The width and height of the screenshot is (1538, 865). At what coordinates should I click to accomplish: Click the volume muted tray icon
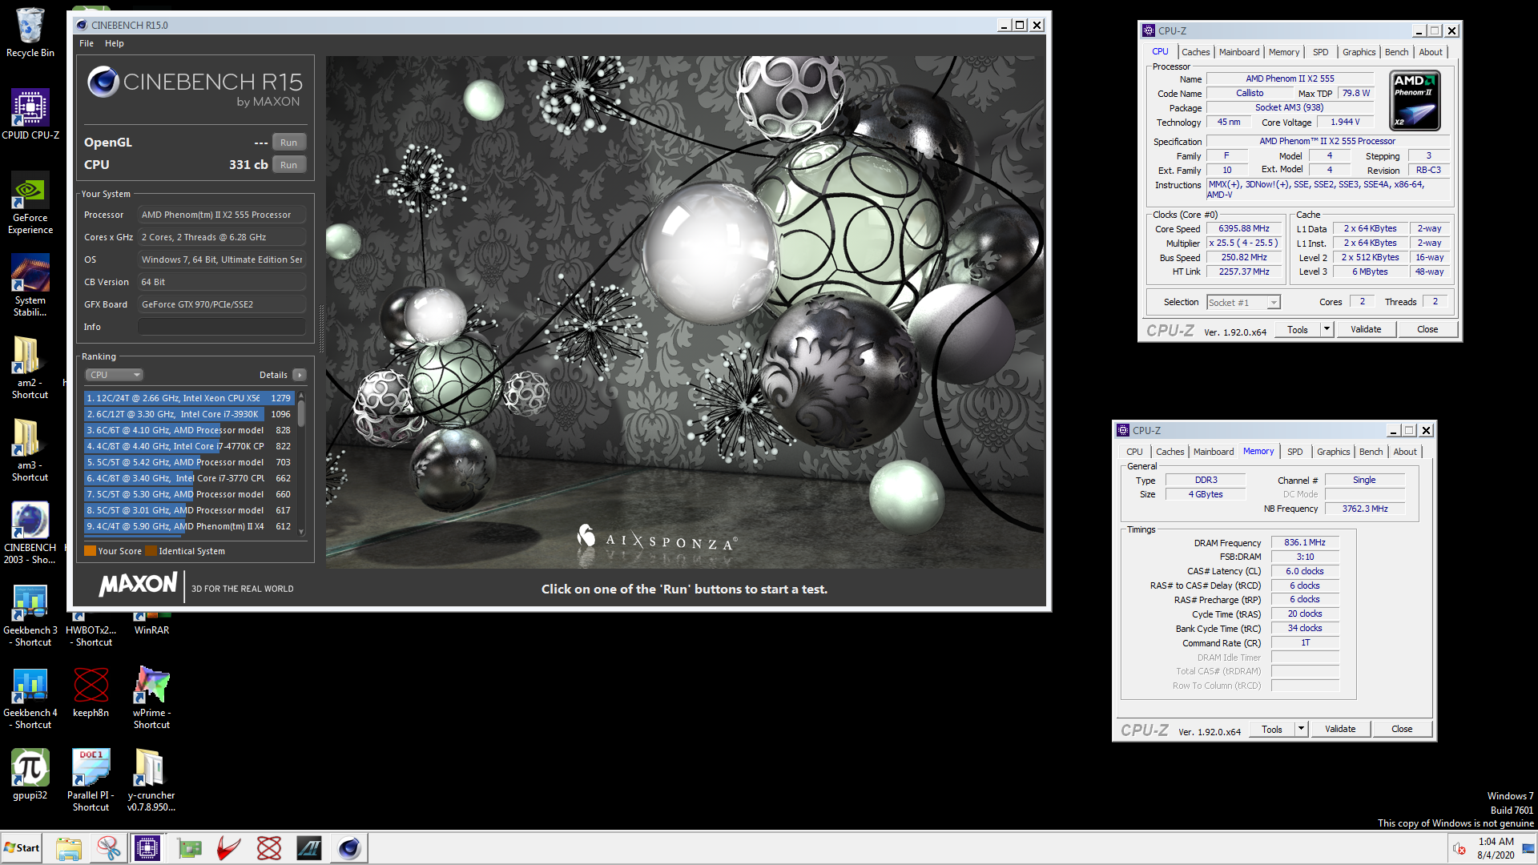(1459, 848)
